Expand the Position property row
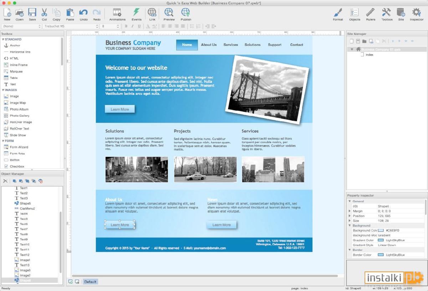Viewport: 428px width, 291px height. pos(350,216)
